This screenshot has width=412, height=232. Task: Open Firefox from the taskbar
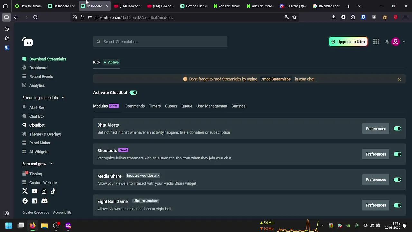pyautogui.click(x=33, y=226)
